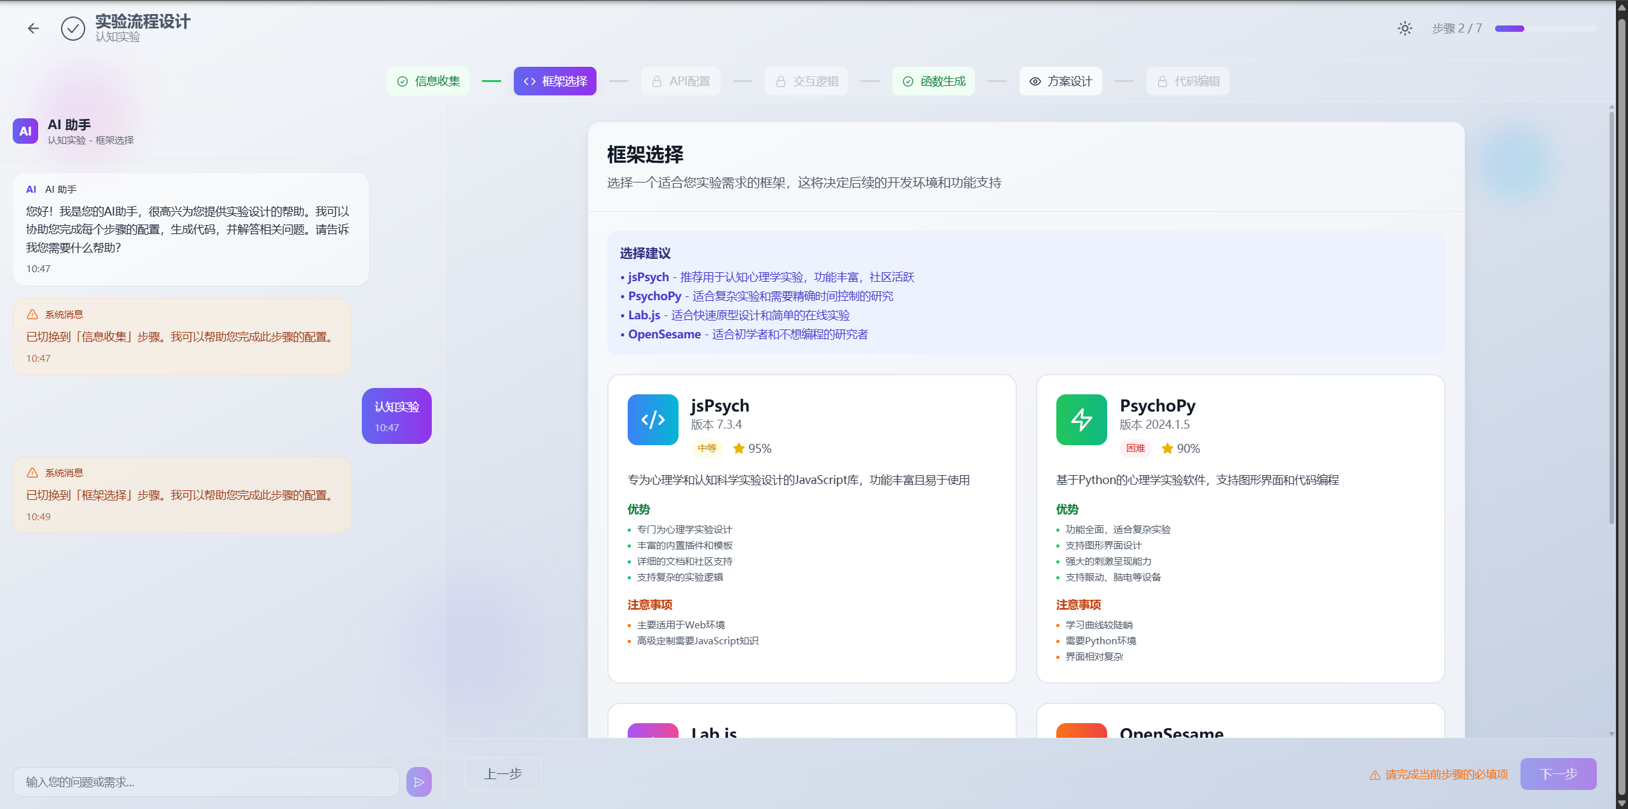Click 详细的文档和社区支持 bullet

tap(685, 561)
